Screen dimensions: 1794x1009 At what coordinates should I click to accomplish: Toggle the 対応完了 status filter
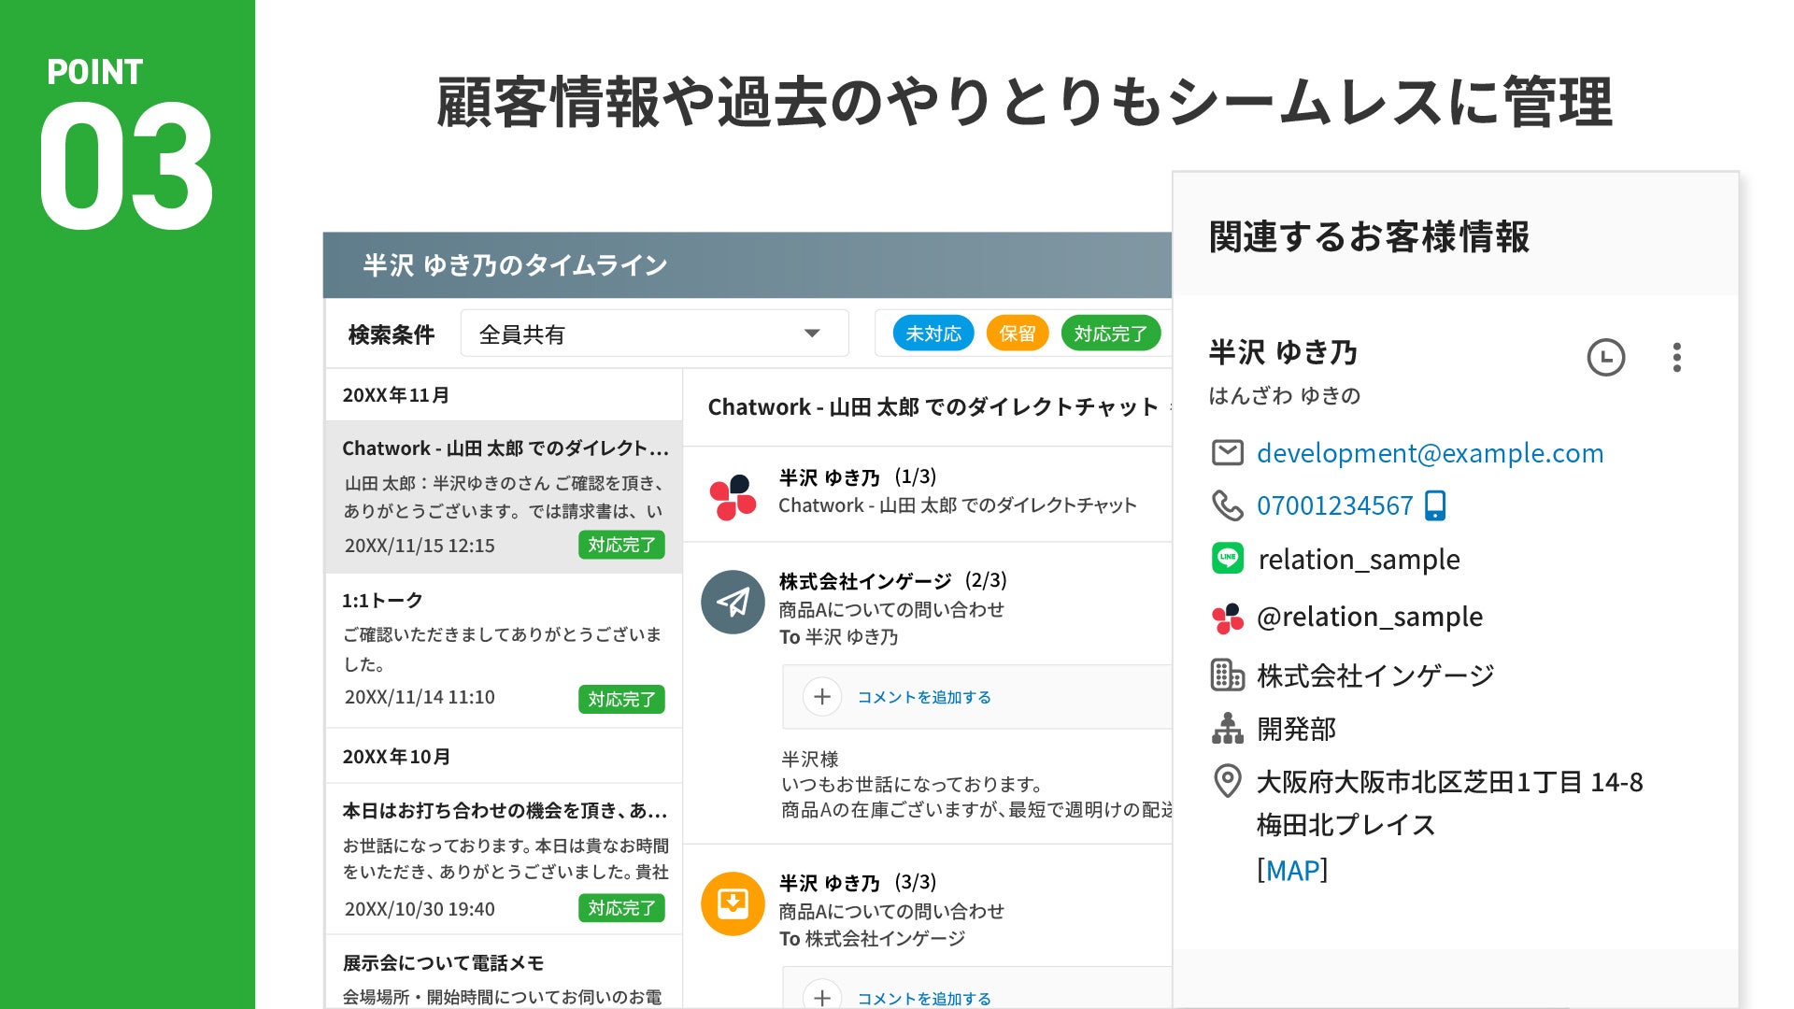[x=1110, y=334]
